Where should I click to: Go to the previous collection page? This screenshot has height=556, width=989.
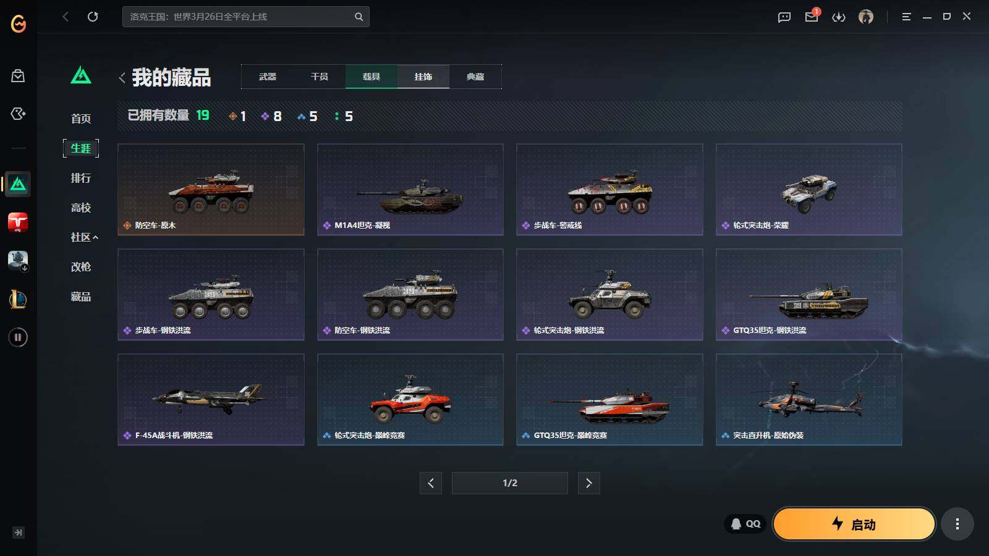pos(431,483)
